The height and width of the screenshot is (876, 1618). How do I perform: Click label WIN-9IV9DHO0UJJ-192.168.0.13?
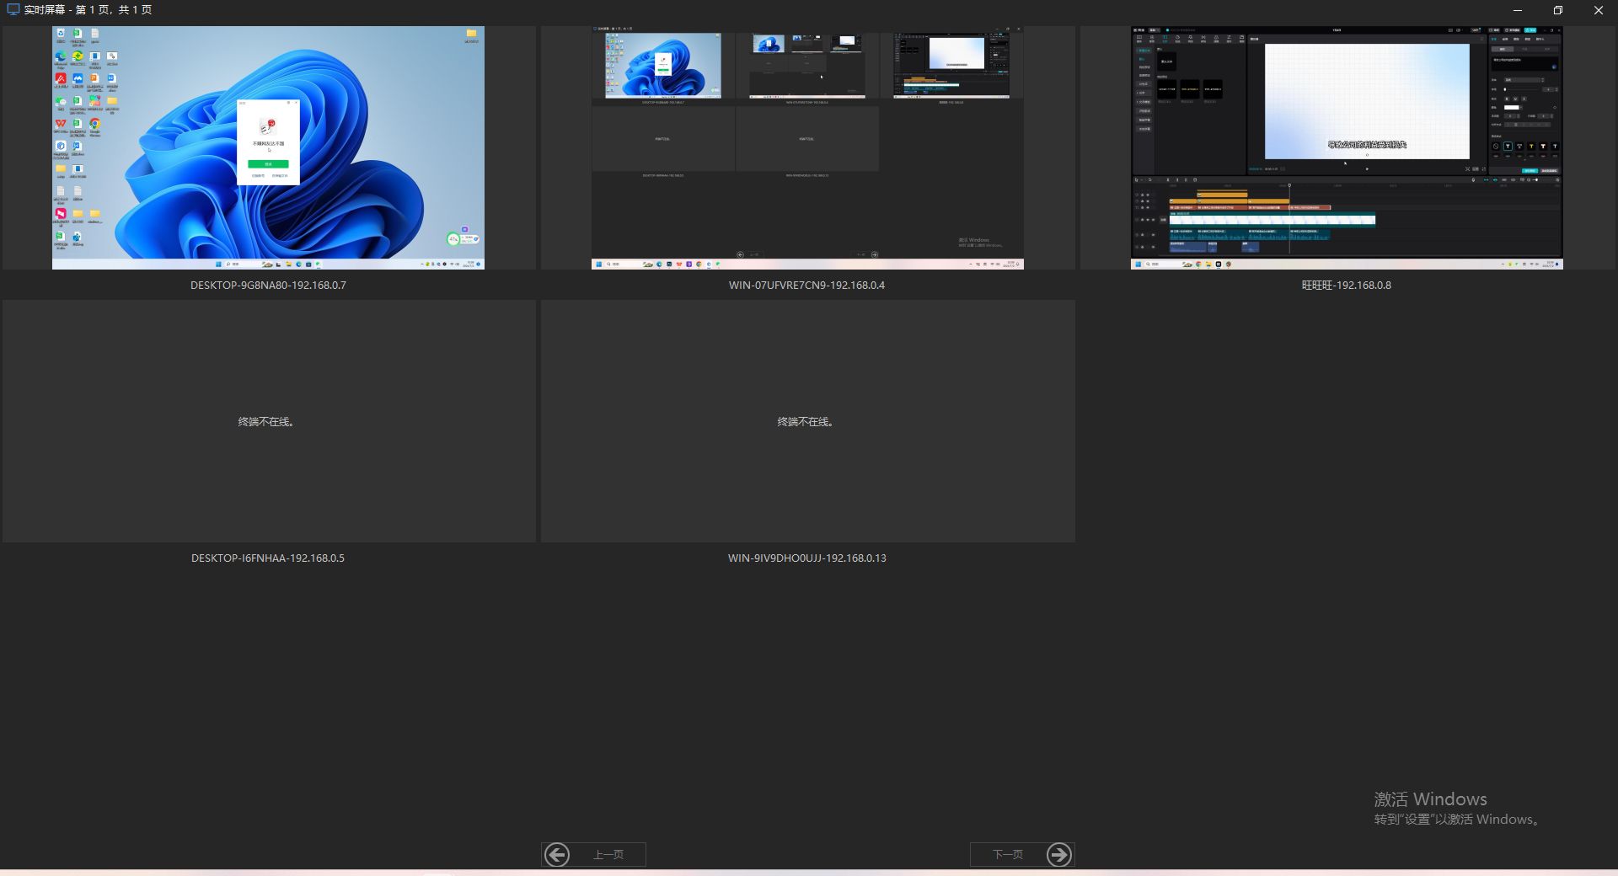[806, 558]
